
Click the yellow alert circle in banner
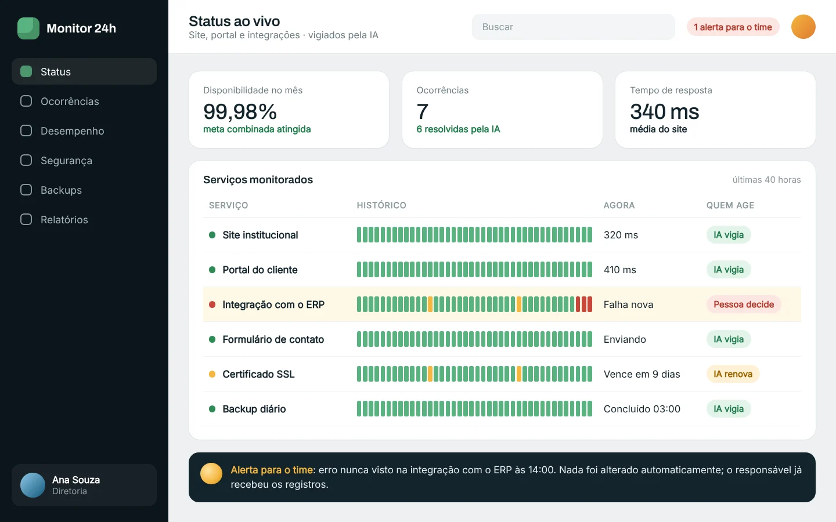coord(211,473)
